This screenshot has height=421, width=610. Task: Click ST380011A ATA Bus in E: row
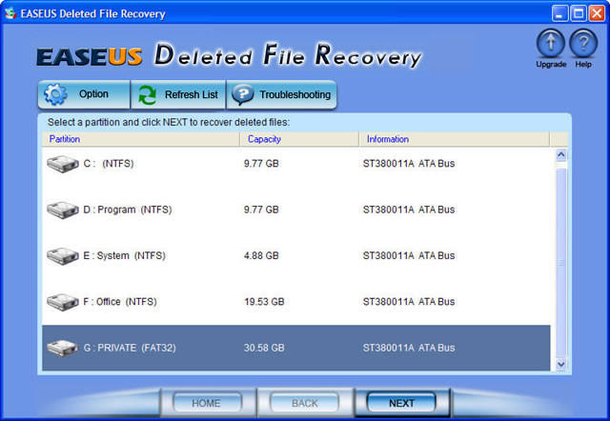tap(409, 256)
